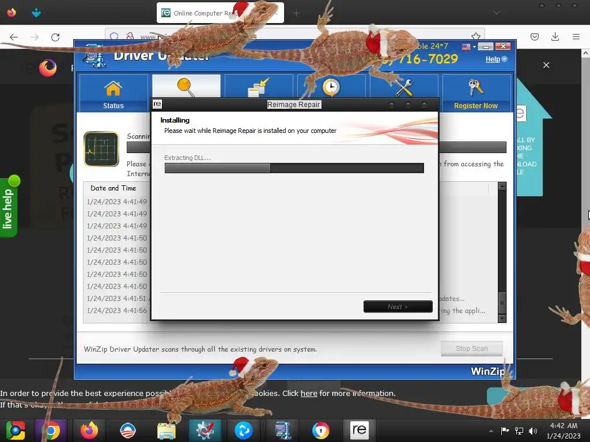Viewport: 590px width, 442px height.
Task: Reload the page in Firefox
Action: click(55, 37)
